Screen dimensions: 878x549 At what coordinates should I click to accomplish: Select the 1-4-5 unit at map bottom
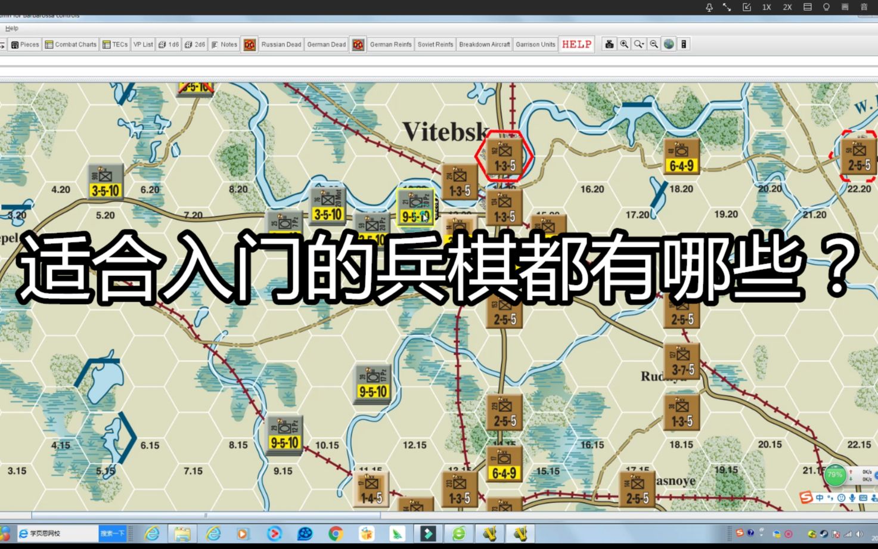coord(371,489)
